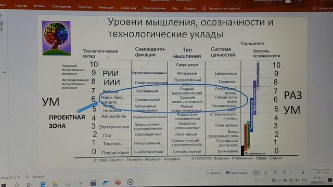Click the PowerPoint icon on the taskbar
Image resolution: width=333 pixels, height=187 pixels.
[x=118, y=182]
